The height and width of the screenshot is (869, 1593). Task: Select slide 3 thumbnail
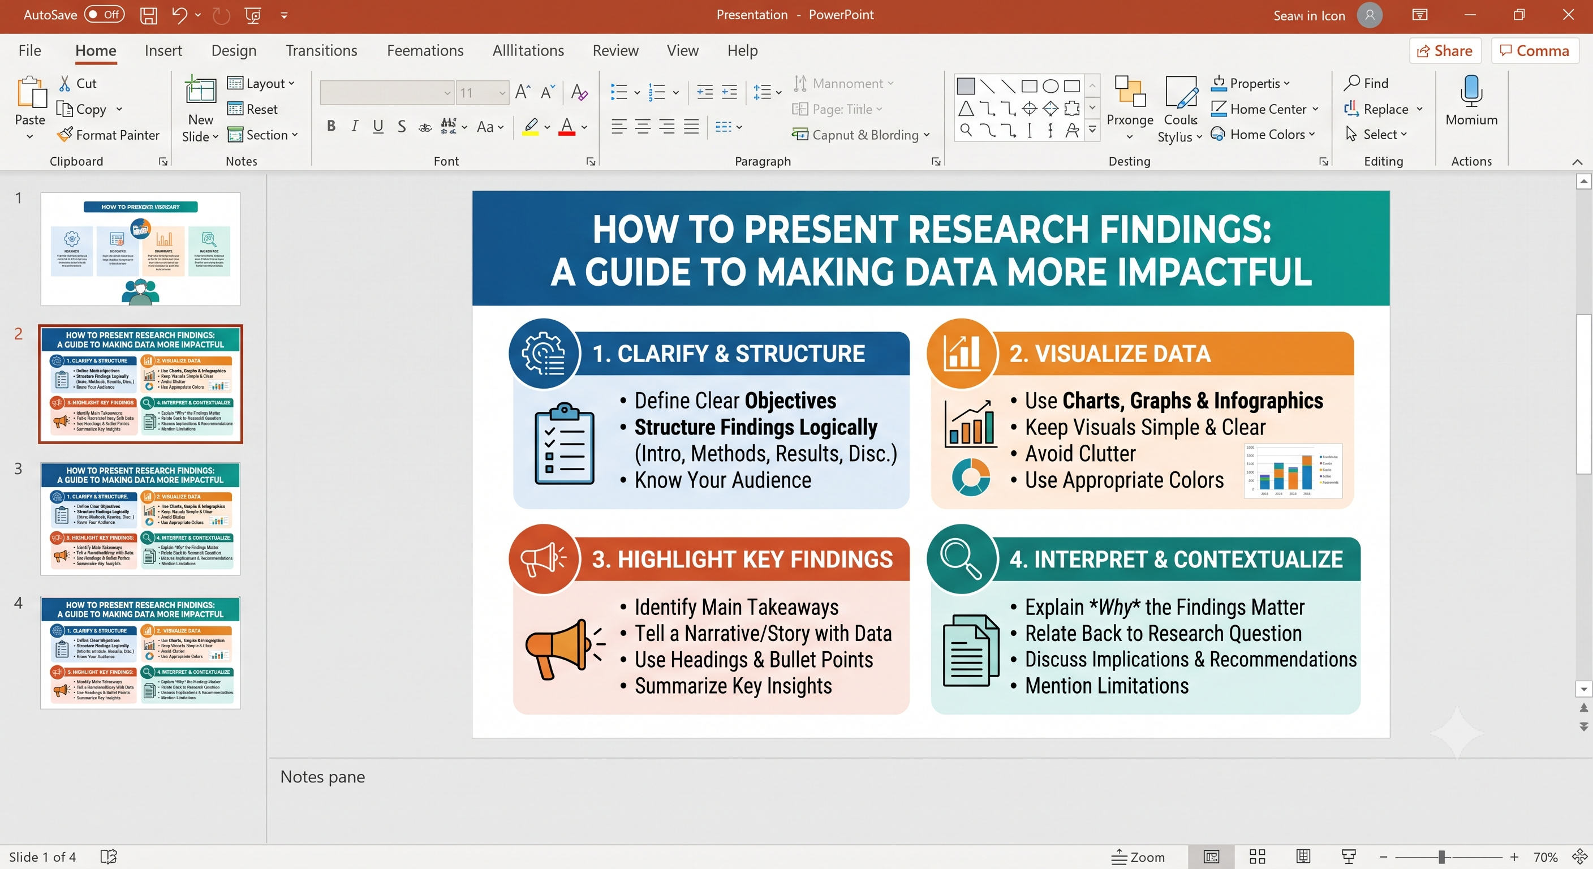click(x=140, y=518)
